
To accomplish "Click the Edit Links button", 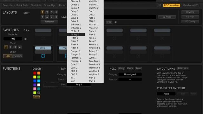I will 183,68.
